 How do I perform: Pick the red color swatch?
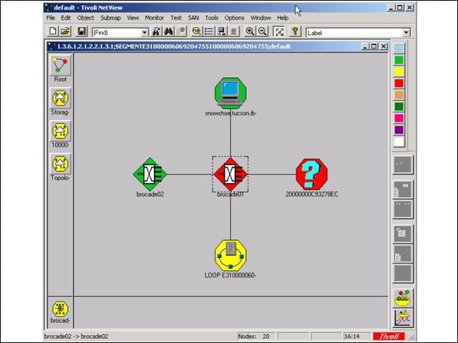click(399, 84)
